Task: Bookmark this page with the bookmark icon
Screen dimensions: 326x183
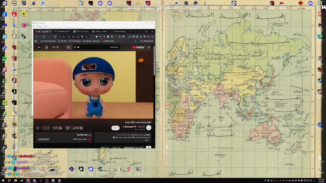Action: pyautogui.click(x=55, y=37)
